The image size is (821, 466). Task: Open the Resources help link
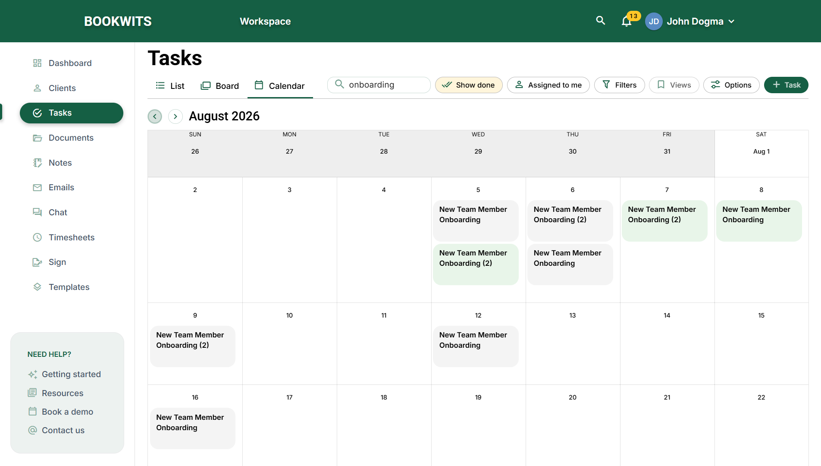pyautogui.click(x=56, y=393)
